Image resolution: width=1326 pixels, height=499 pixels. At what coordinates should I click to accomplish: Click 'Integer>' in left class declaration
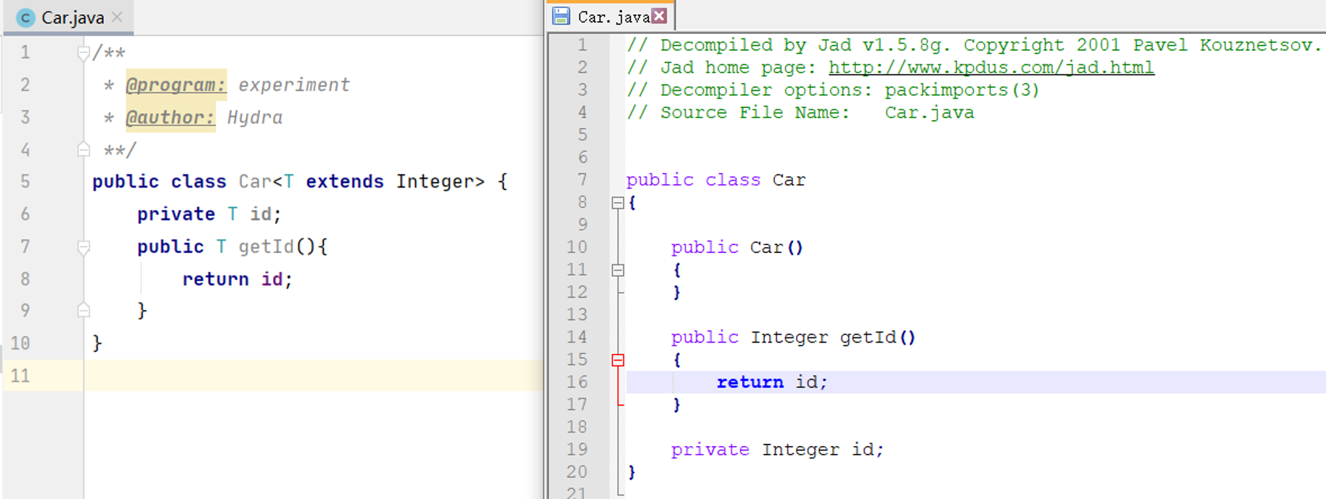point(440,182)
